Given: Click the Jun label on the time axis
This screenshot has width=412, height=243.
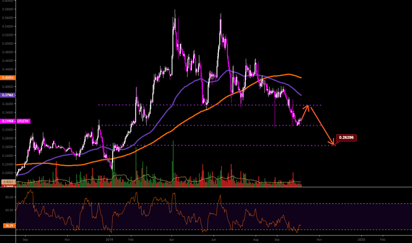Looking at the screenshot, I should coord(214,239).
